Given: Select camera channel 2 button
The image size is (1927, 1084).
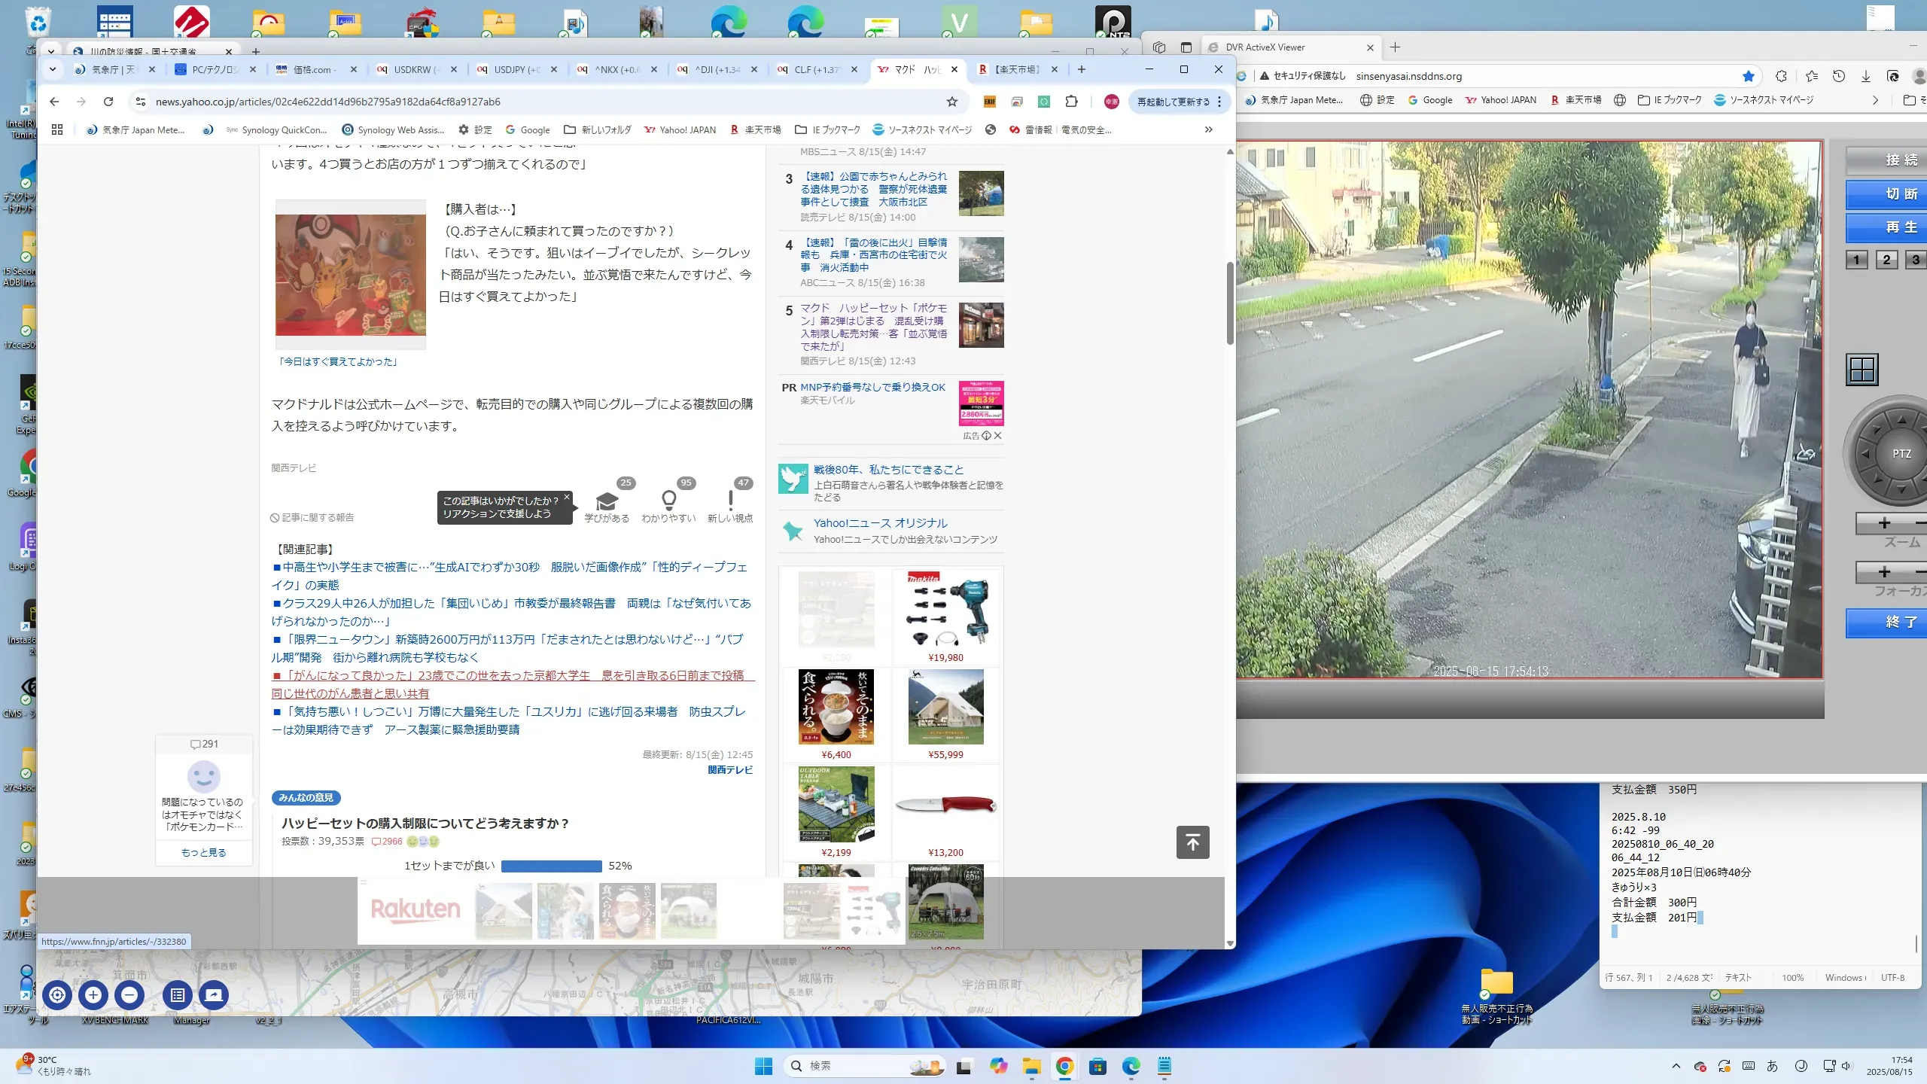Looking at the screenshot, I should 1886,260.
